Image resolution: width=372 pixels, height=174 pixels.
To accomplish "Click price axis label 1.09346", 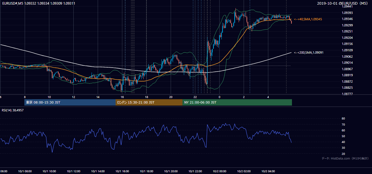I will (x=347, y=19).
